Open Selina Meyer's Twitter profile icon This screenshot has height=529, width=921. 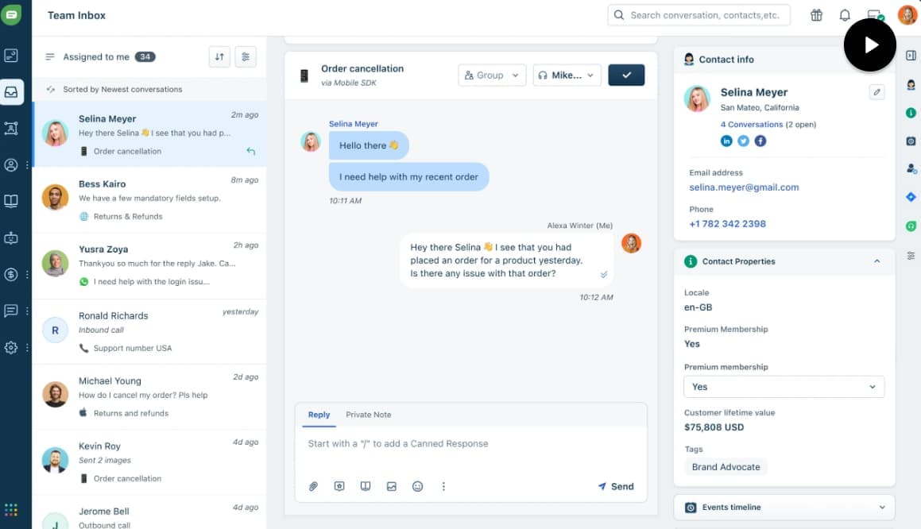pos(743,141)
